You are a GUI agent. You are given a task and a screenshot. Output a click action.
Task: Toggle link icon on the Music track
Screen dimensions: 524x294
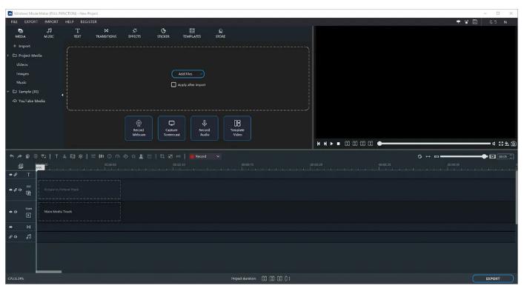[x=10, y=236]
